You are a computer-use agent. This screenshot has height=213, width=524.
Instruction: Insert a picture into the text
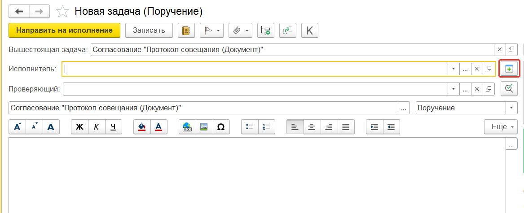[204, 127]
